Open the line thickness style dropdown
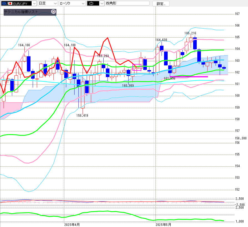248x227 pixels. click(96, 3)
